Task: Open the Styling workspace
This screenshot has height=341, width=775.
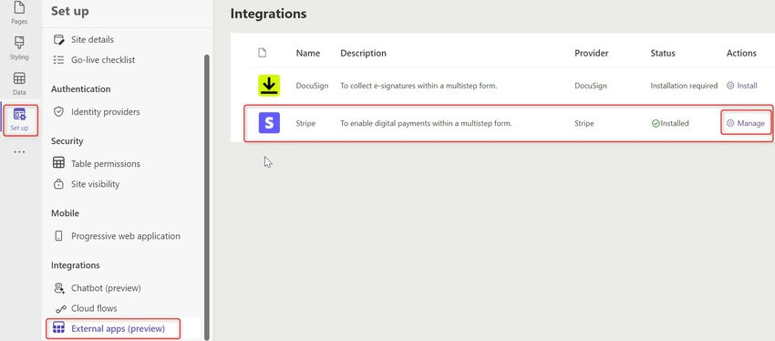Action: pos(19,48)
